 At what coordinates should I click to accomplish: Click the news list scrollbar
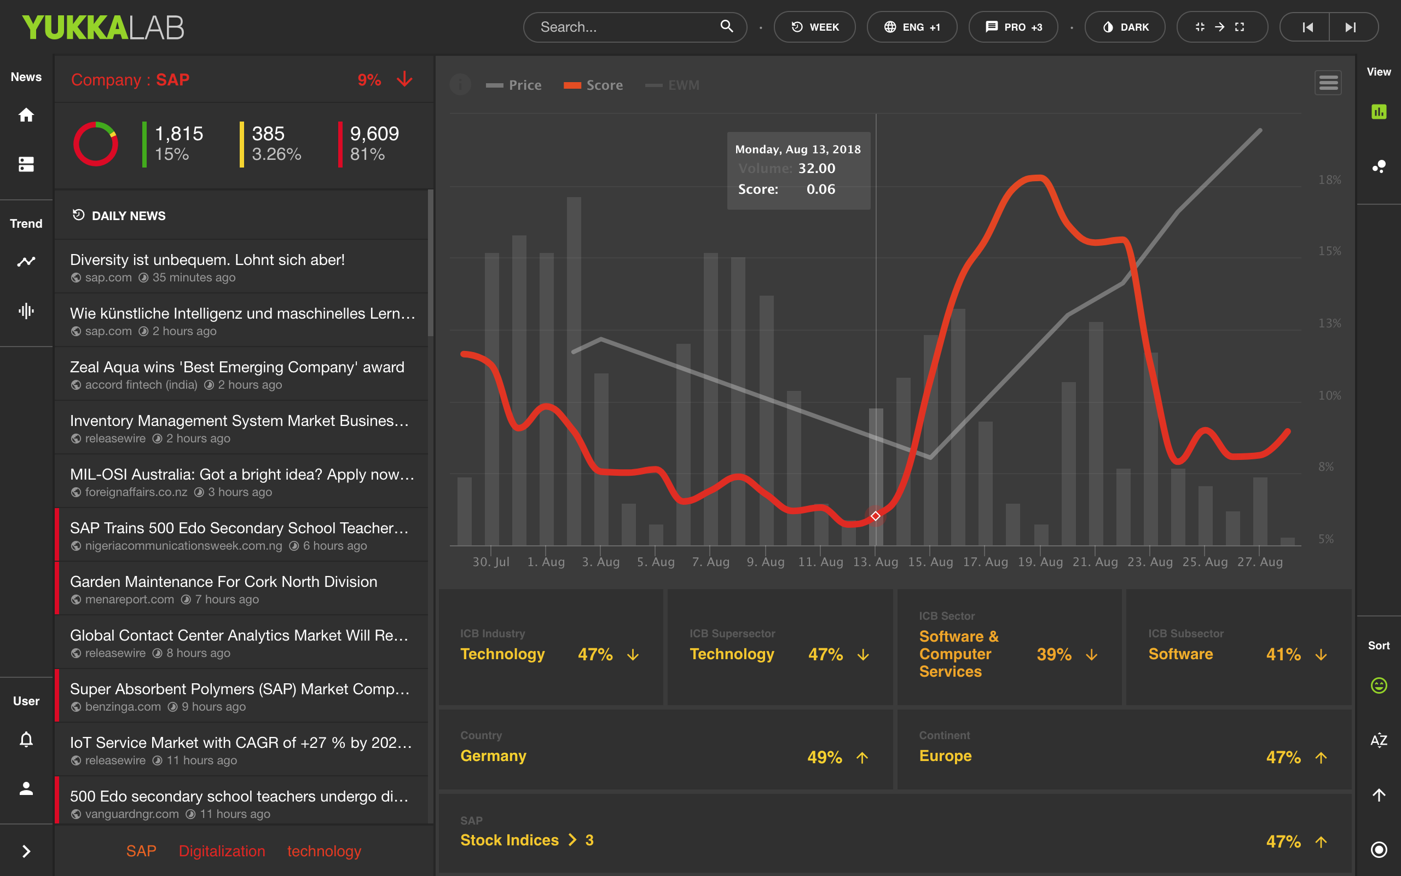430,262
